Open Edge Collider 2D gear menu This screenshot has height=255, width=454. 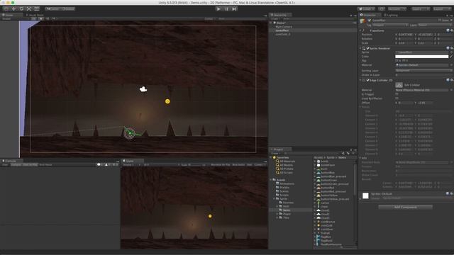[x=452, y=80]
